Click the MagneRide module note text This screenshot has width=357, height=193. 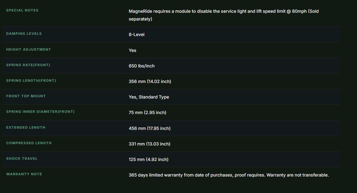(x=224, y=15)
